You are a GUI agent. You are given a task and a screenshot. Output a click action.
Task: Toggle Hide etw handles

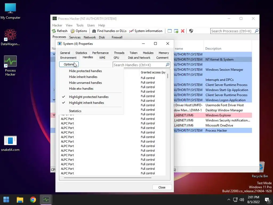pyautogui.click(x=91, y=89)
